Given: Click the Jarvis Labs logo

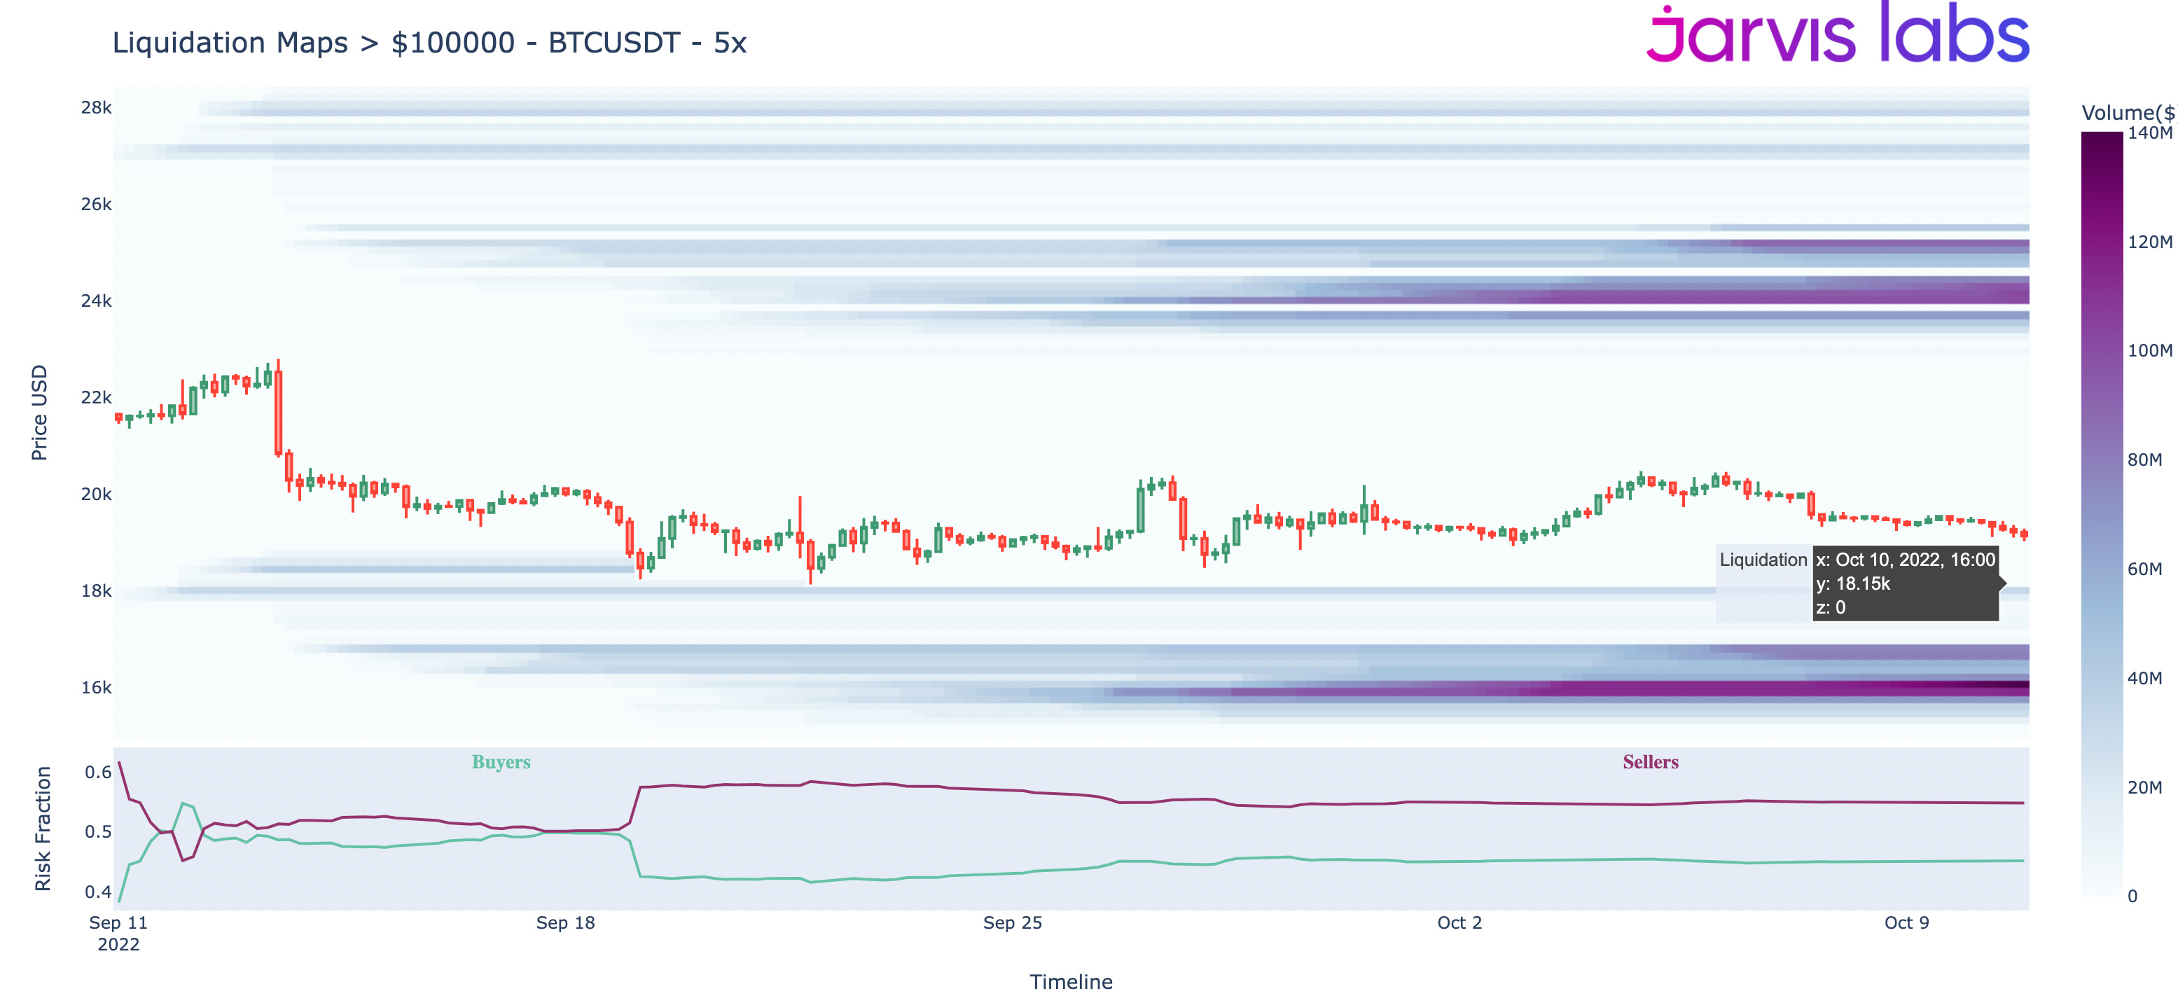Looking at the screenshot, I should 1836,36.
